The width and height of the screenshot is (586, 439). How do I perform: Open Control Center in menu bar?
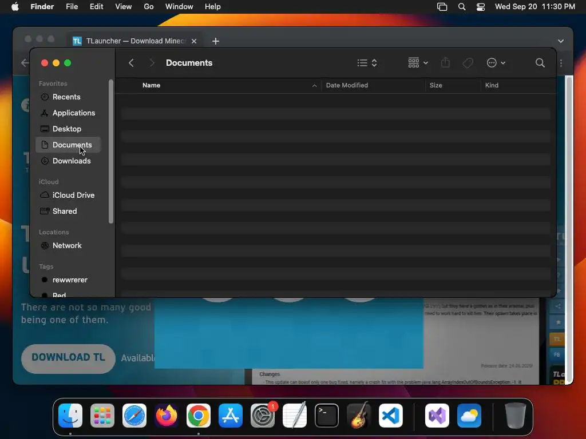481,7
